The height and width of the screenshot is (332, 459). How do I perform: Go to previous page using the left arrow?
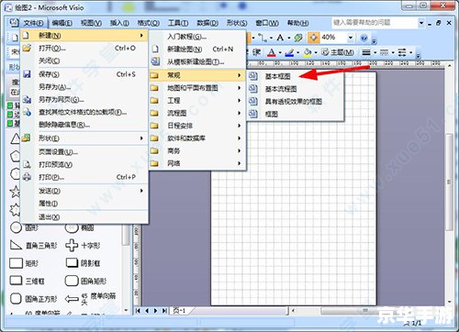pos(147,311)
